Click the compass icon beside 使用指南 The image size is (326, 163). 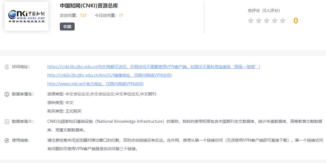(7, 140)
